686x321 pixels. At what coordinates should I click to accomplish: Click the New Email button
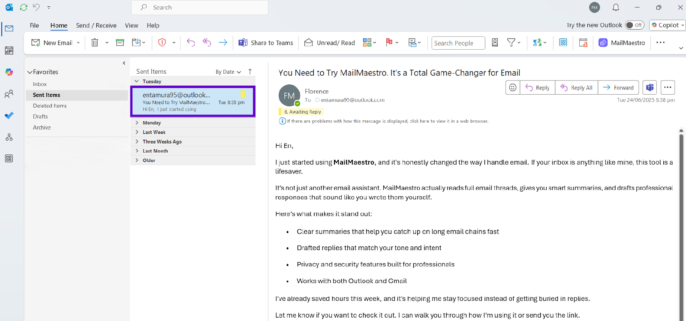[x=52, y=43]
